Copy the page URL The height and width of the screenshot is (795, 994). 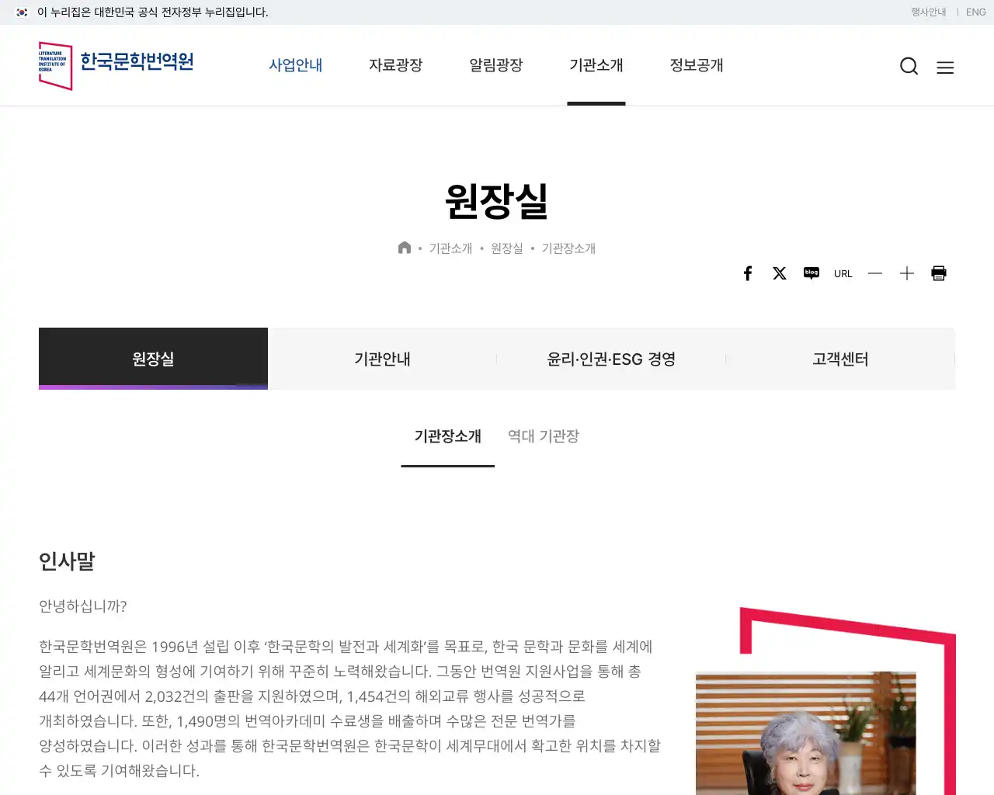tap(843, 273)
